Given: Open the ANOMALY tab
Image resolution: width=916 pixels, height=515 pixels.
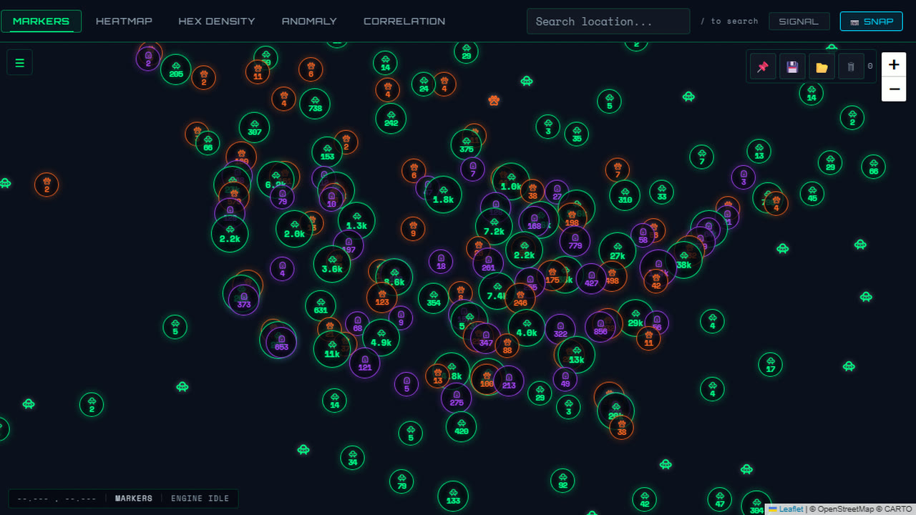Looking at the screenshot, I should (x=309, y=21).
